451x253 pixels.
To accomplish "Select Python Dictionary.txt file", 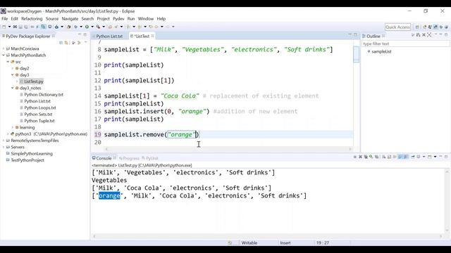I will pos(44,95).
